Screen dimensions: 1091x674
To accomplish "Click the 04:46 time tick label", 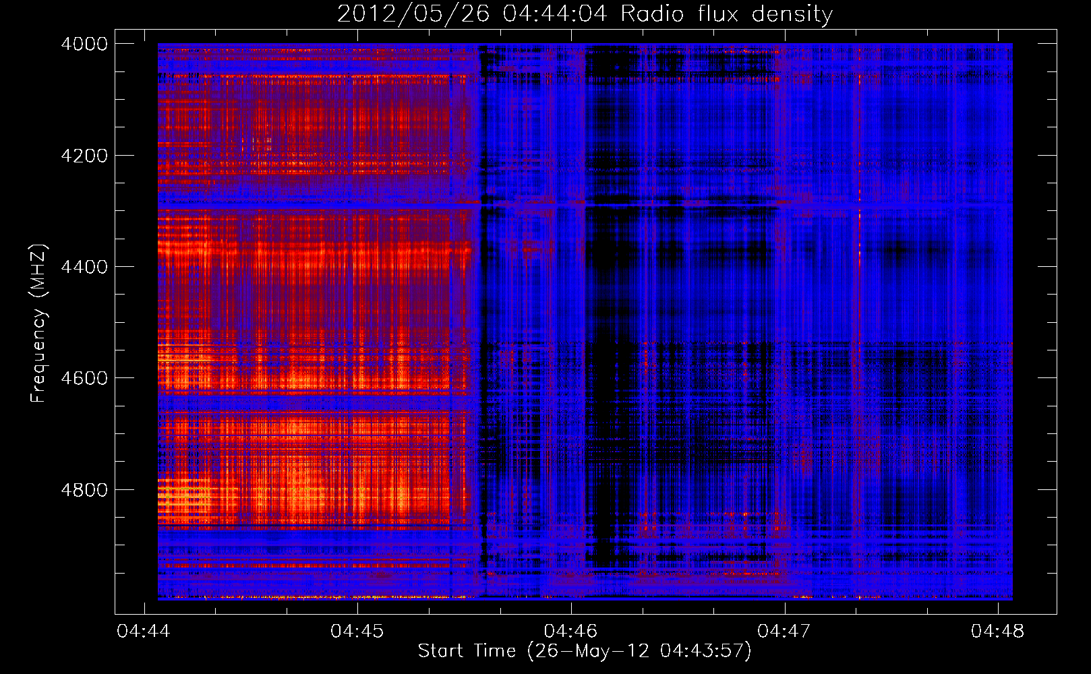I will point(571,631).
